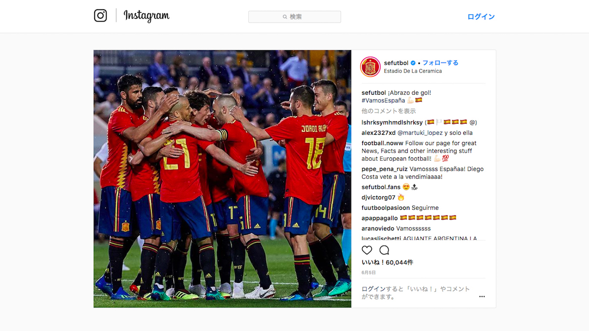
Task: Open alex2327xd commenter profile
Action: coord(378,133)
